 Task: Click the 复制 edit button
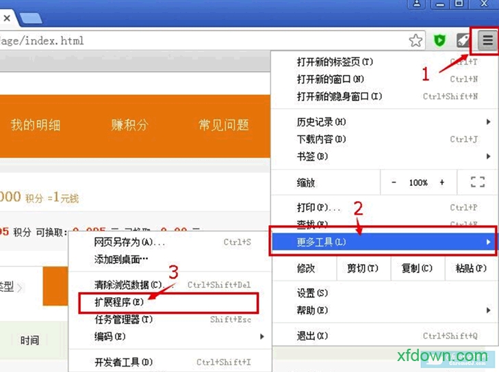(418, 268)
